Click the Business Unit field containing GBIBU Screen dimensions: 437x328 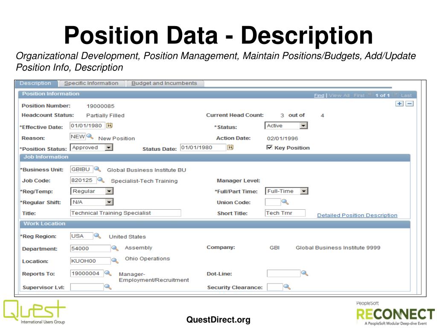(x=82, y=169)
